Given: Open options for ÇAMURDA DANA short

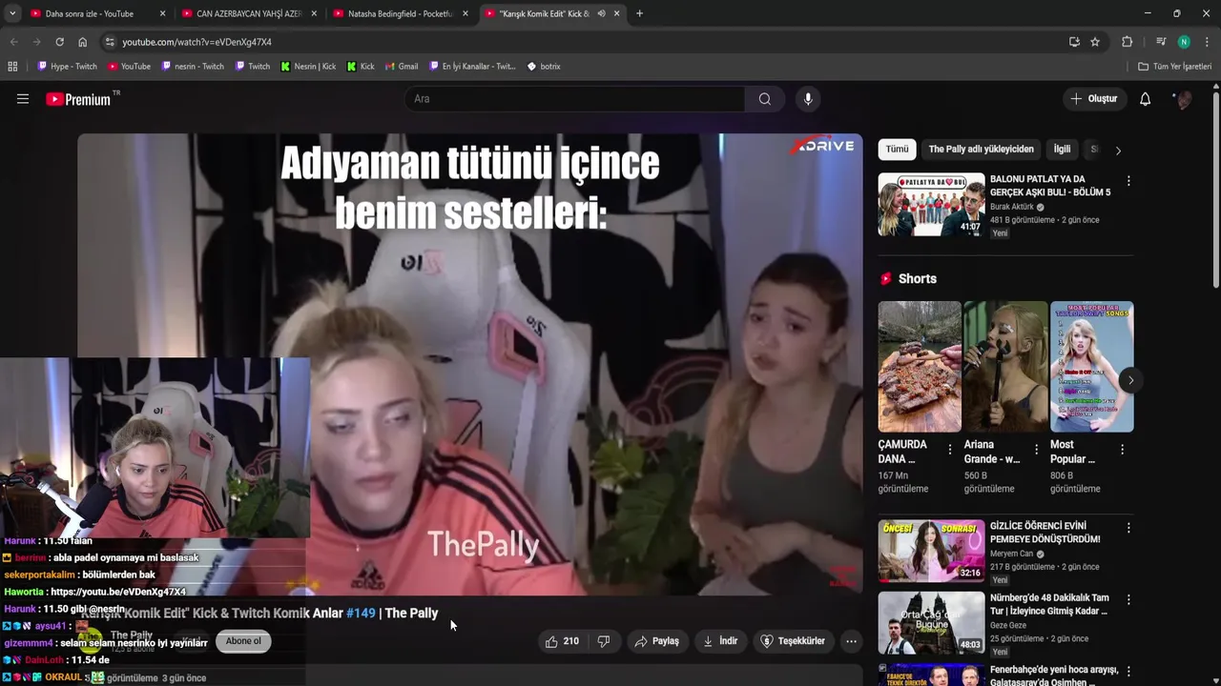Looking at the screenshot, I should tap(949, 449).
